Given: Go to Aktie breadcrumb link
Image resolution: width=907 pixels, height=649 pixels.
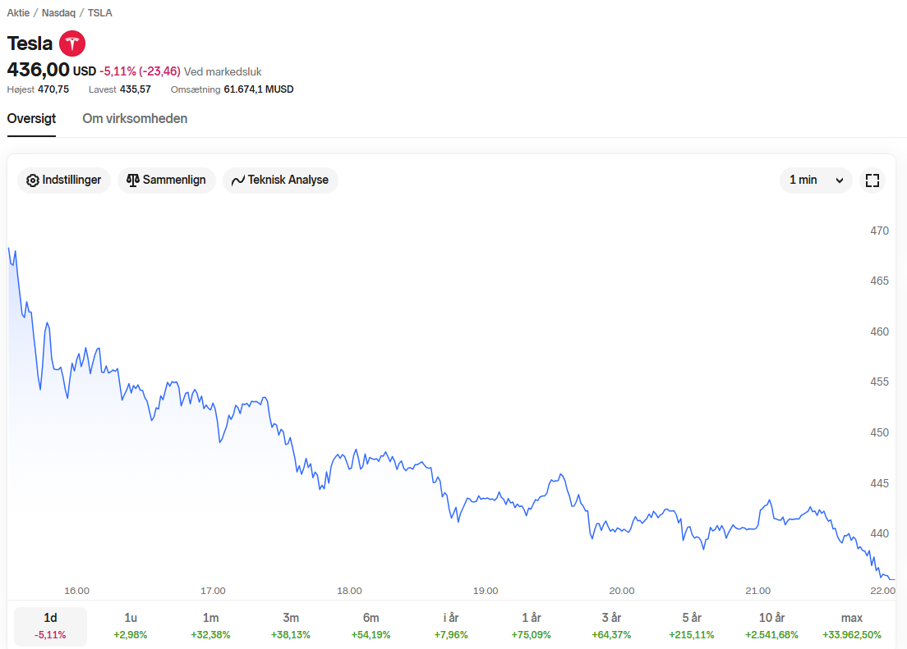Looking at the screenshot, I should tap(18, 12).
